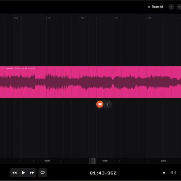This screenshot has height=181, width=181.
Task: Click the Reset All button
Action: click(155, 7)
